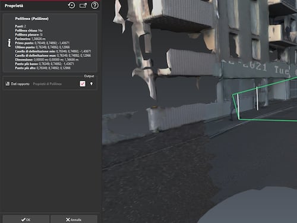Click the 'Casella di delimitazione min' line
297x223 pixels.
click(53, 51)
